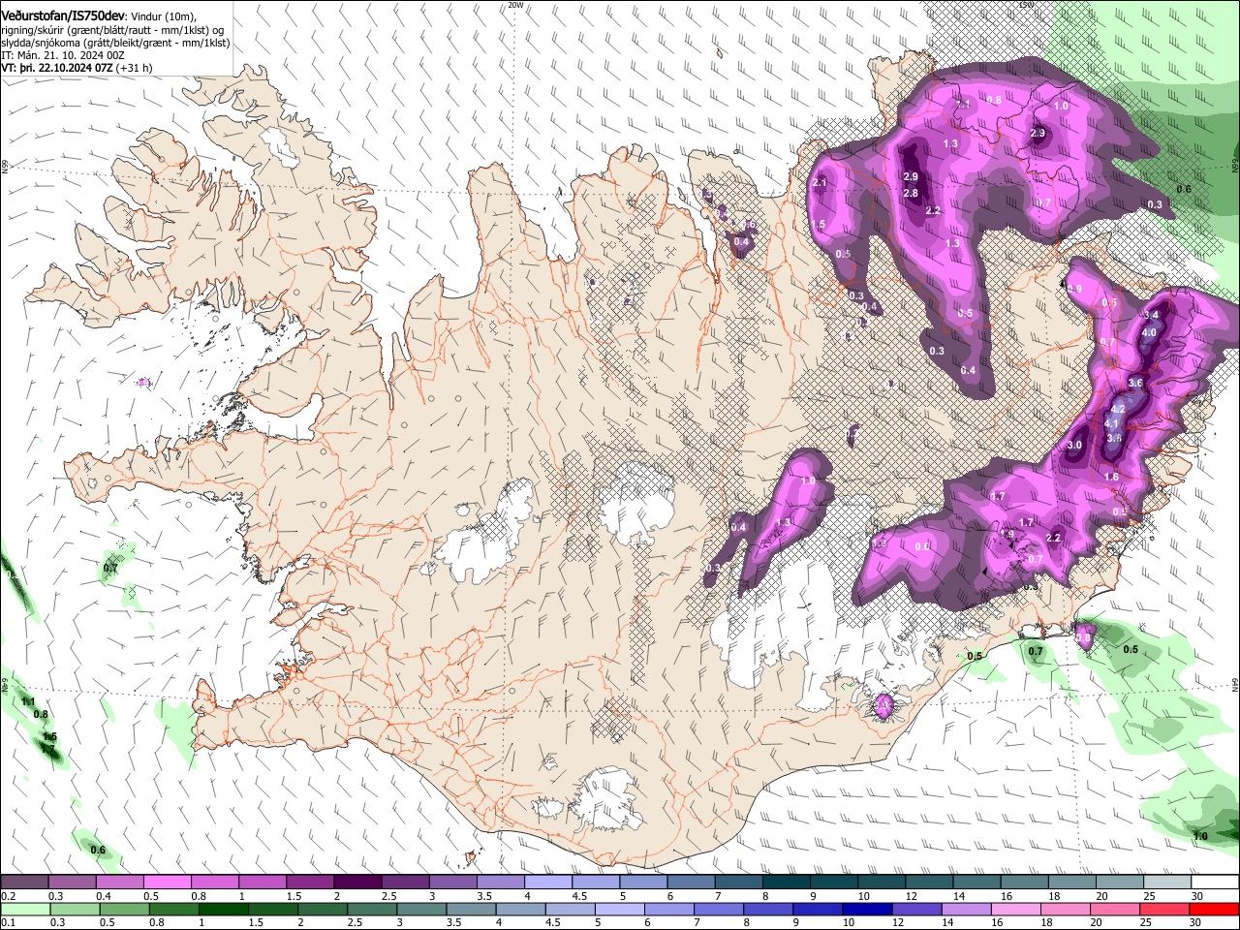Click the 15W longitude label
1240x930 pixels.
(1026, 4)
